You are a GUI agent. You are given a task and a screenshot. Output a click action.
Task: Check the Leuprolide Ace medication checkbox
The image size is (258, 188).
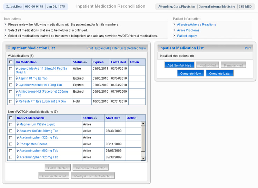coord(11,69)
